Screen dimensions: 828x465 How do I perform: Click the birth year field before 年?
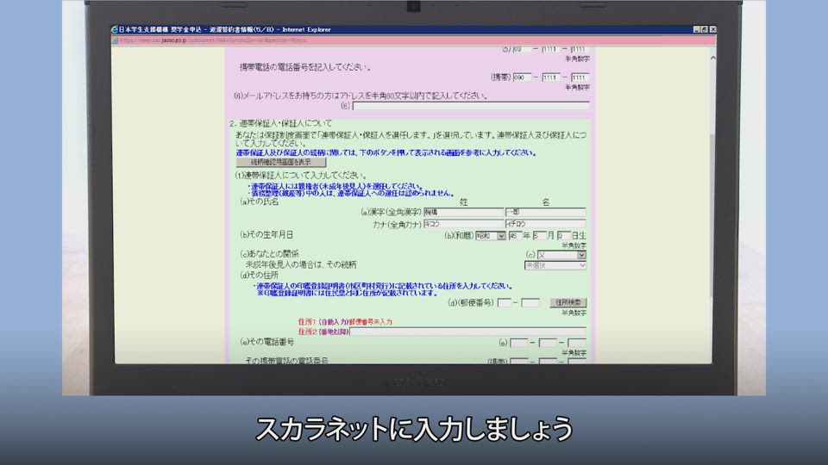516,235
